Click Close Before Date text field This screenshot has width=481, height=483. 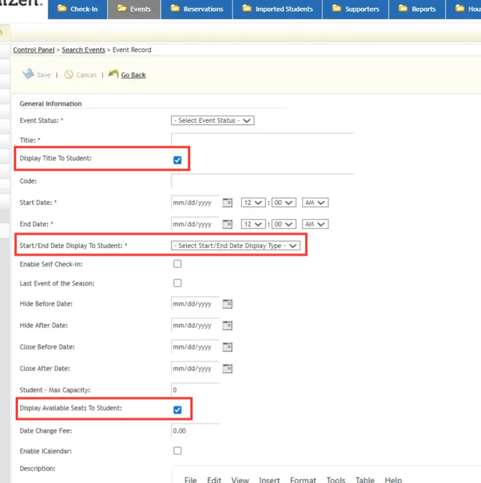tap(195, 347)
